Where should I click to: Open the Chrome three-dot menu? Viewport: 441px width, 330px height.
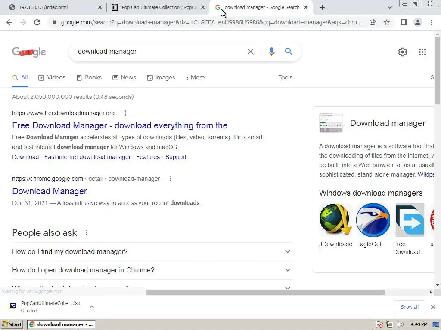pyautogui.click(x=432, y=22)
